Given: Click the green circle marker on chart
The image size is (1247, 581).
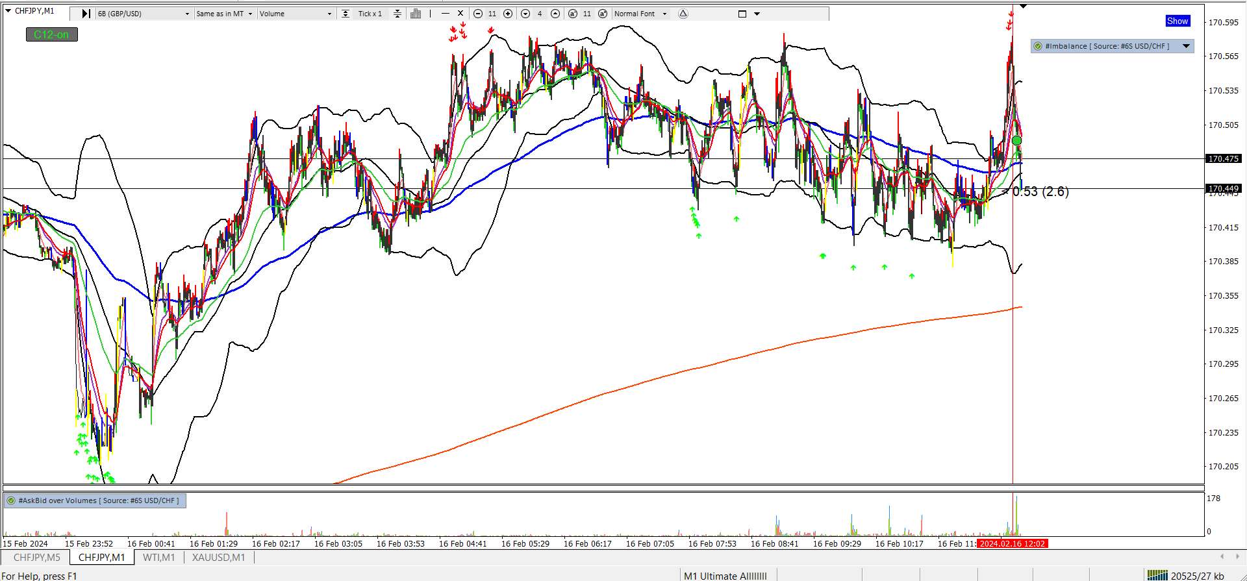Looking at the screenshot, I should [x=1016, y=140].
